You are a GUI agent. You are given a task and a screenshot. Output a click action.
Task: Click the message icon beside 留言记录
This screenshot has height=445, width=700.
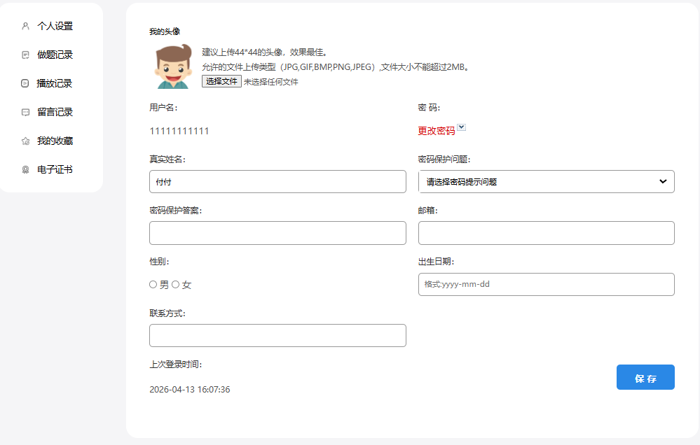25,112
